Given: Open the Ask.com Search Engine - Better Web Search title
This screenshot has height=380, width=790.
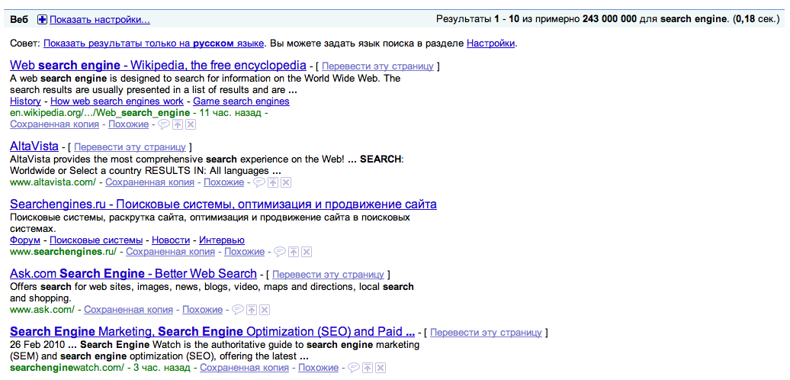Looking at the screenshot, I should 133,274.
